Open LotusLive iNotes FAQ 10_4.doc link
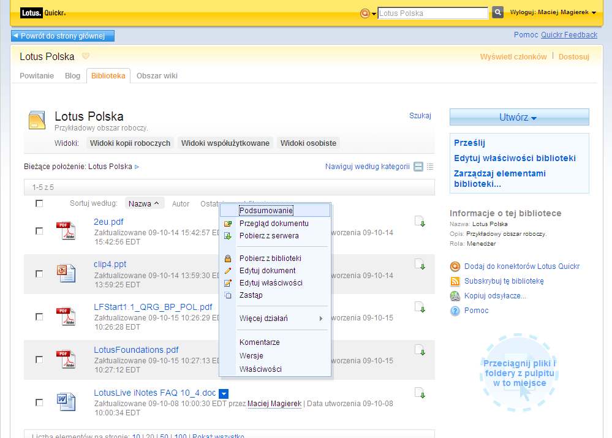612x438 pixels. (x=154, y=393)
